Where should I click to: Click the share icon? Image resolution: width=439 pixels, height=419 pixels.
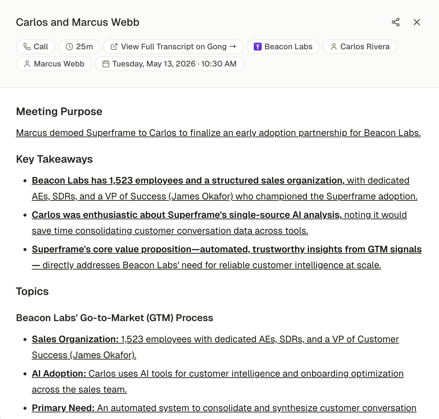click(x=396, y=22)
